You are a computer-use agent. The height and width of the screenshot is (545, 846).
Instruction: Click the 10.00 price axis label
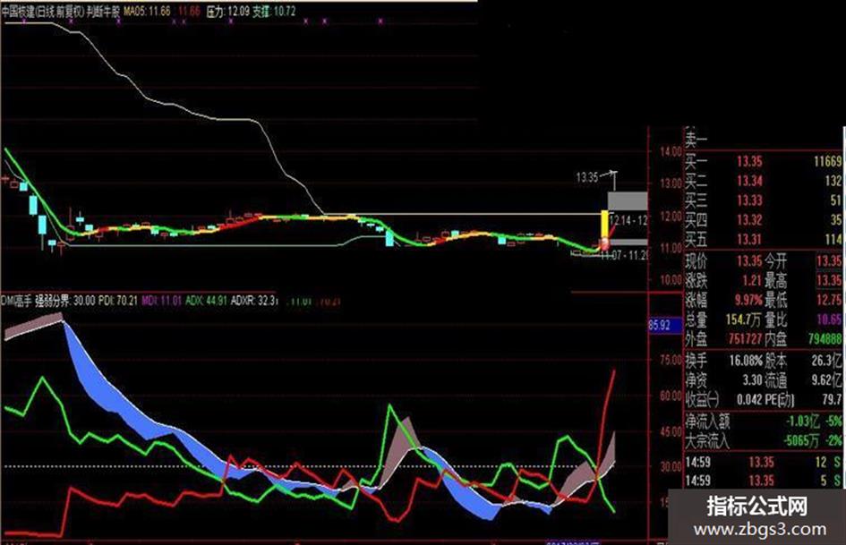(x=671, y=279)
